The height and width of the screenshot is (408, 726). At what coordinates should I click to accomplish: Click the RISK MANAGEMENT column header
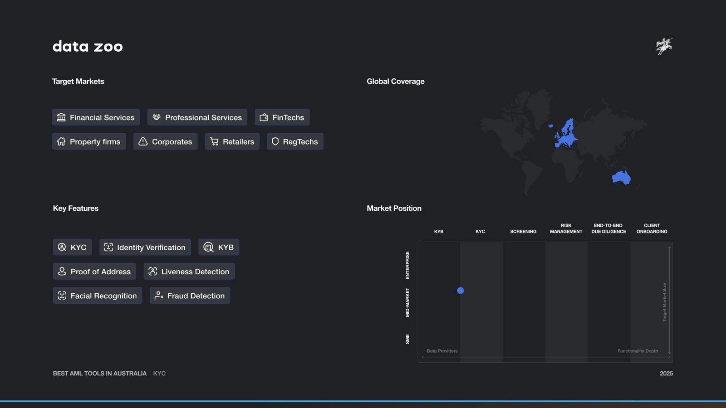(566, 228)
